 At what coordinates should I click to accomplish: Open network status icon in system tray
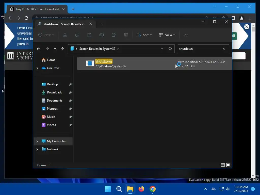pos(221,189)
